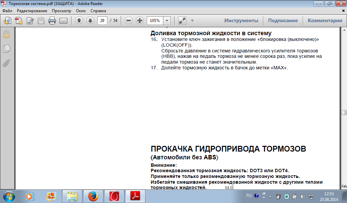Show hidden system tray icons
The width and height of the screenshot is (347, 203).
click(270, 196)
